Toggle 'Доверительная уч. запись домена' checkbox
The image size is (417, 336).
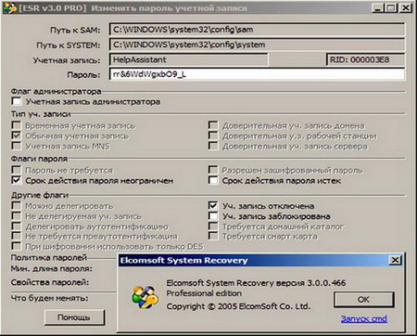pos(213,125)
